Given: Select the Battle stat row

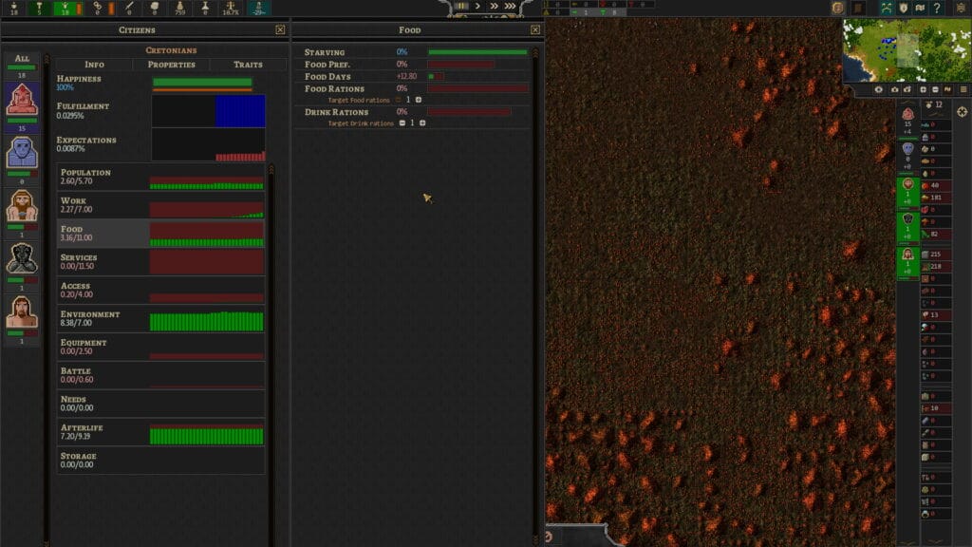Looking at the screenshot, I should [x=161, y=375].
